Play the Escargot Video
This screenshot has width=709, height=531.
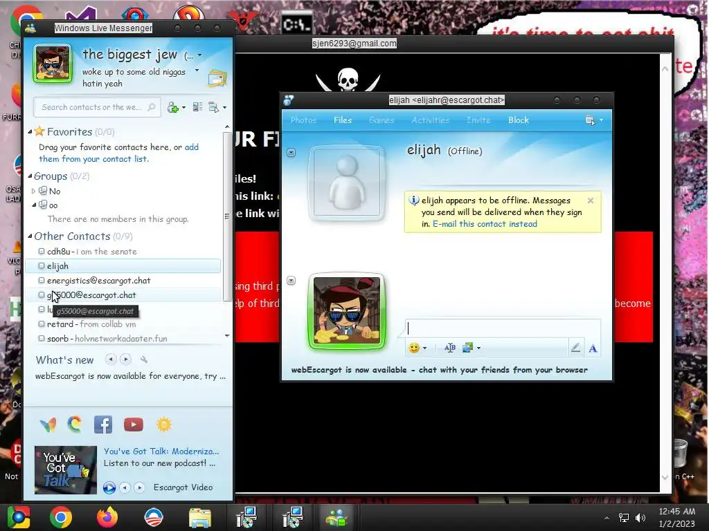[109, 487]
